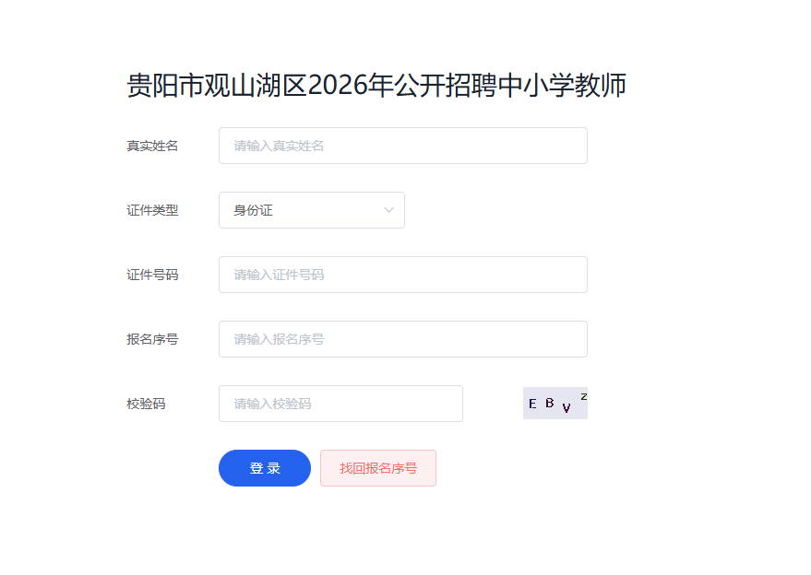Click the letter V in the captcha
Image resolution: width=811 pixels, height=575 pixels.
point(567,408)
